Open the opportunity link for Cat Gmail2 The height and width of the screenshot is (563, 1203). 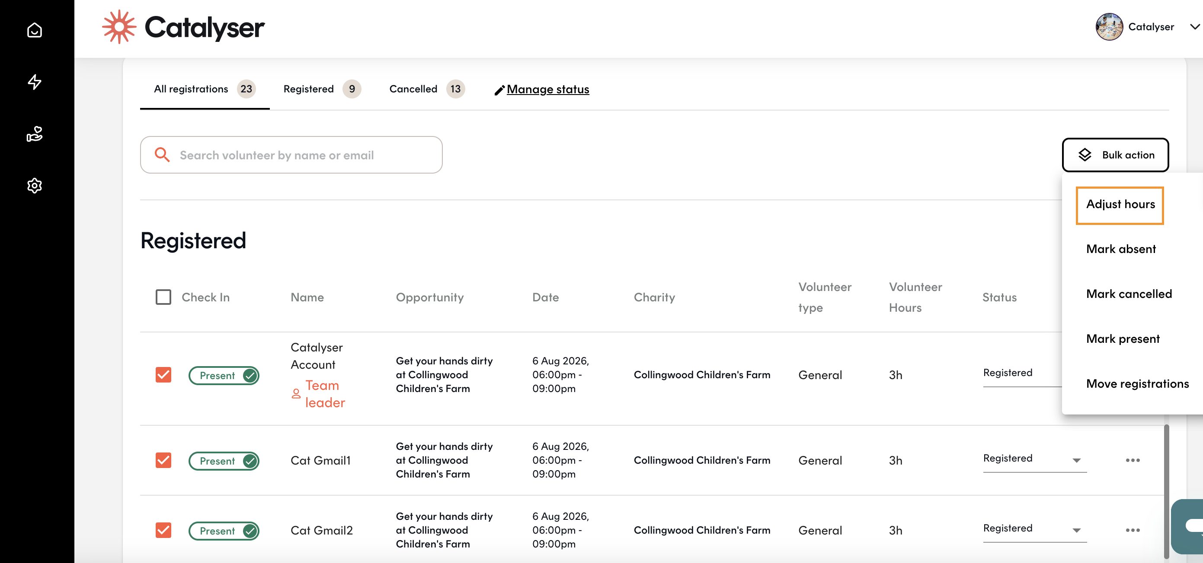(444, 530)
